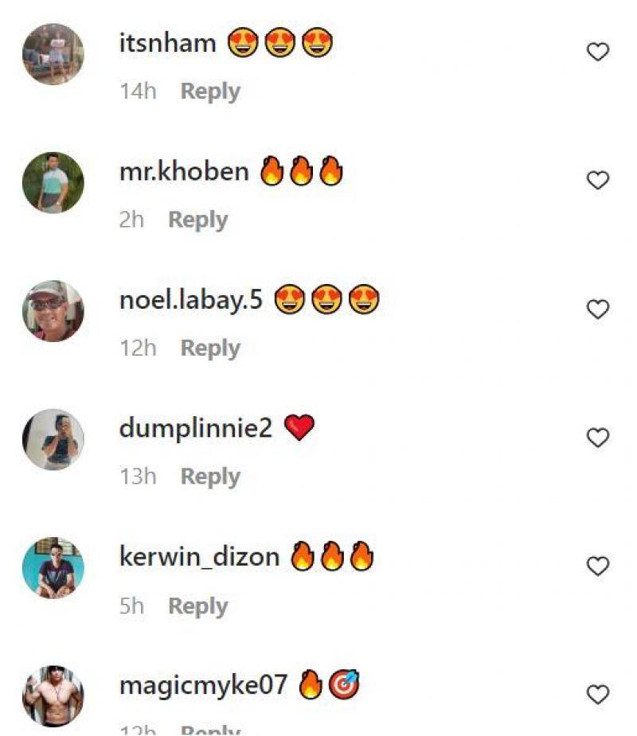Like dumplinnie2's red heart comment
Screen dimensions: 637x736
(597, 438)
